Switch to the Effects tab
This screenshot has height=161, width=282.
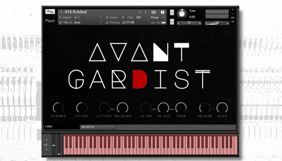[x=98, y=127]
